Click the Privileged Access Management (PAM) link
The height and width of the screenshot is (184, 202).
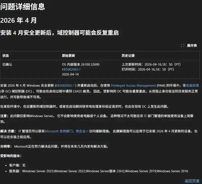[x=133, y=85]
